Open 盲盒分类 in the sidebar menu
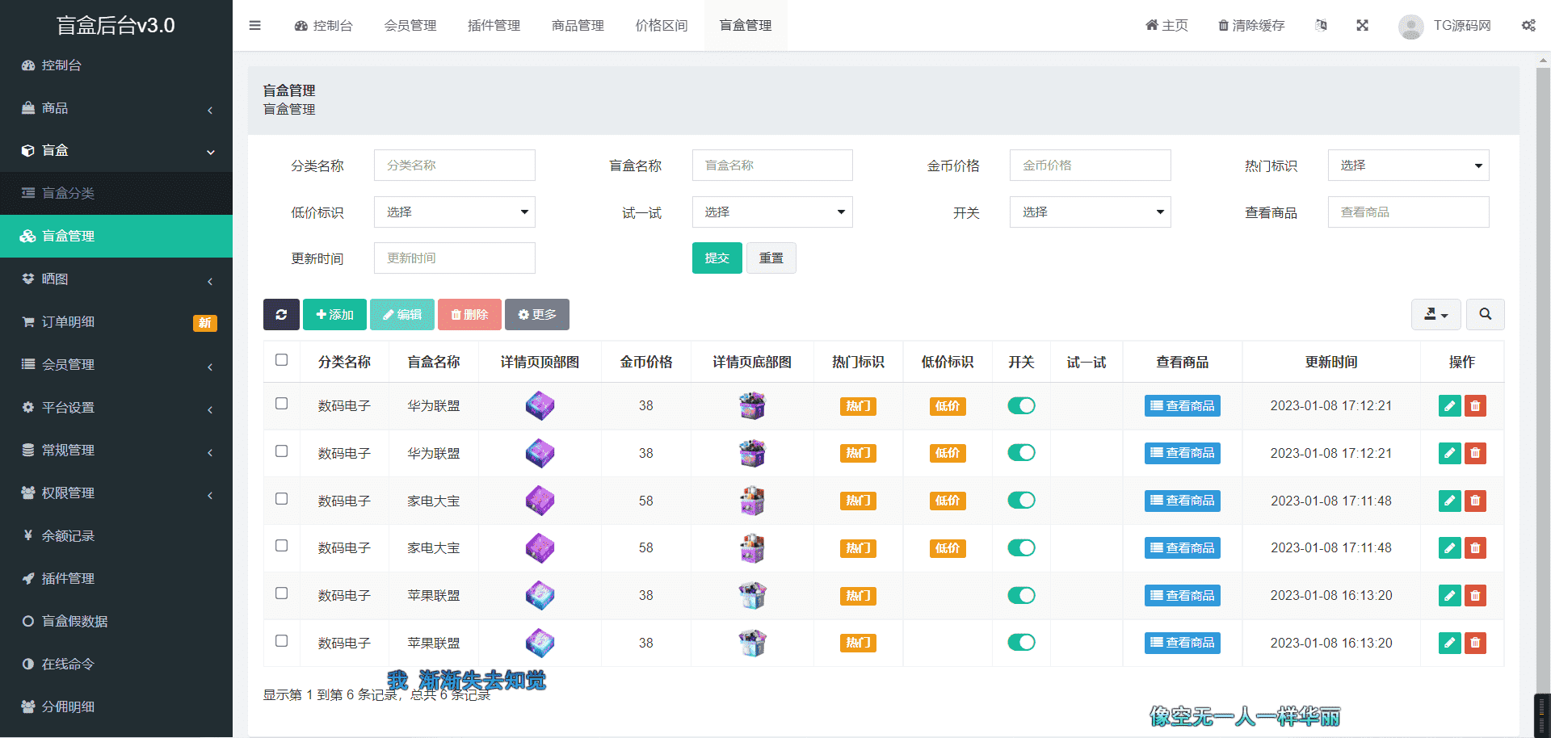This screenshot has width=1551, height=738. coord(69,193)
